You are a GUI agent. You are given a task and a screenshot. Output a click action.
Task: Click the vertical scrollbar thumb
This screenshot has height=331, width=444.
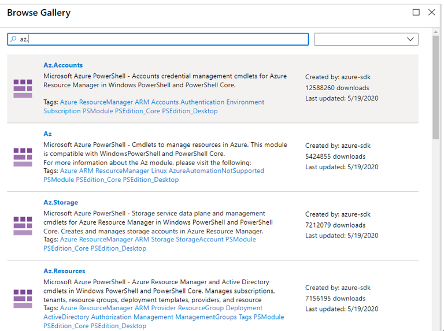coord(435,88)
